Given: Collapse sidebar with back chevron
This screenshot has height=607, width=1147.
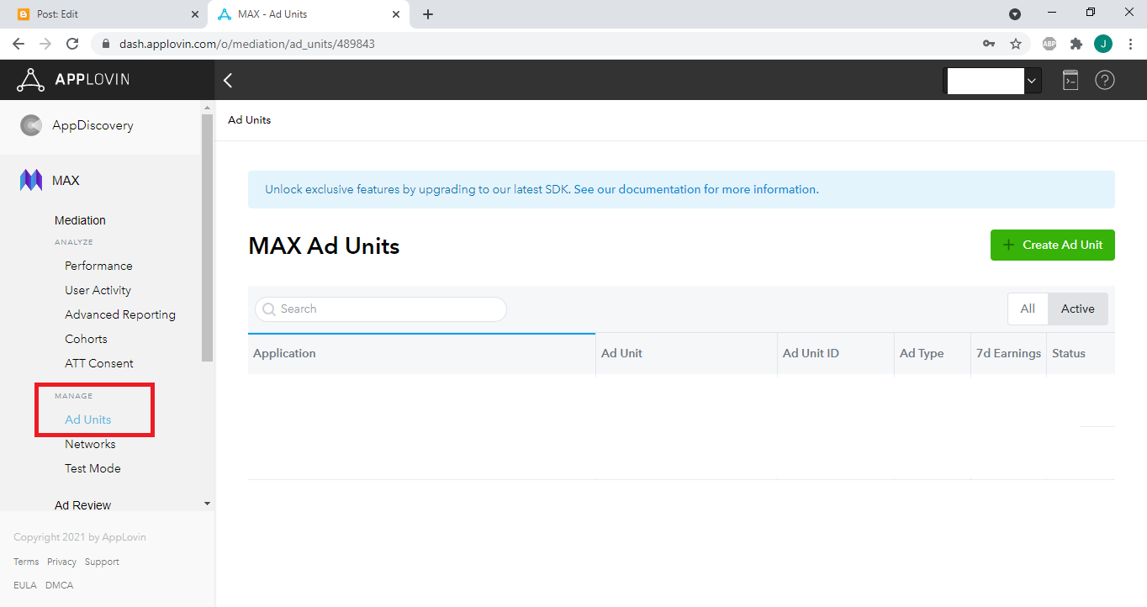Looking at the screenshot, I should pyautogui.click(x=227, y=80).
